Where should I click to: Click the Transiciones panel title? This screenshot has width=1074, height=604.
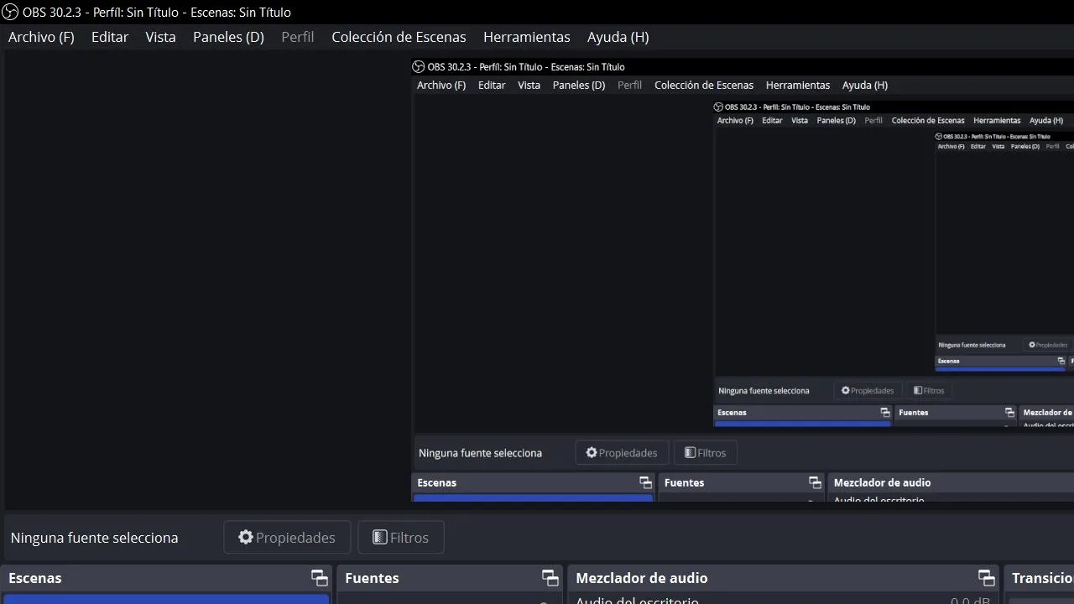1042,578
